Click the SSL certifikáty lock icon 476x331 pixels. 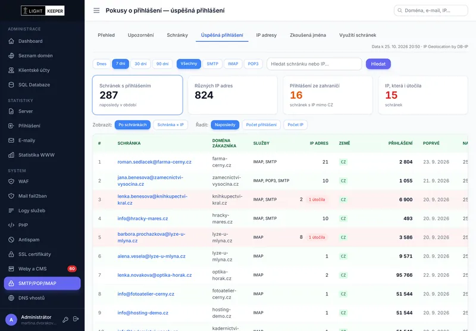[x=11, y=254]
